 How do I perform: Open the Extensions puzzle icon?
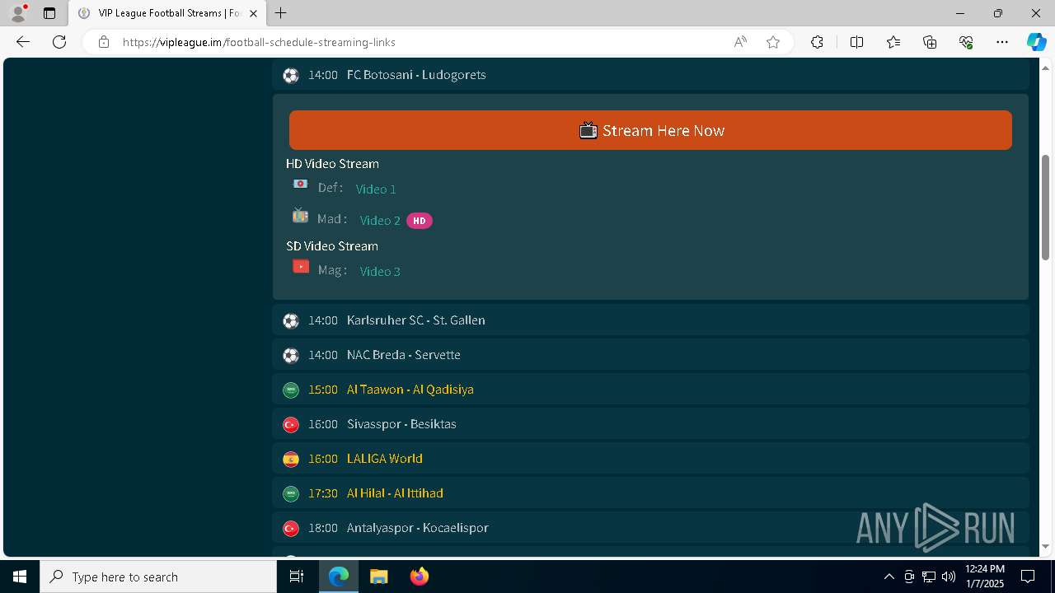click(817, 42)
